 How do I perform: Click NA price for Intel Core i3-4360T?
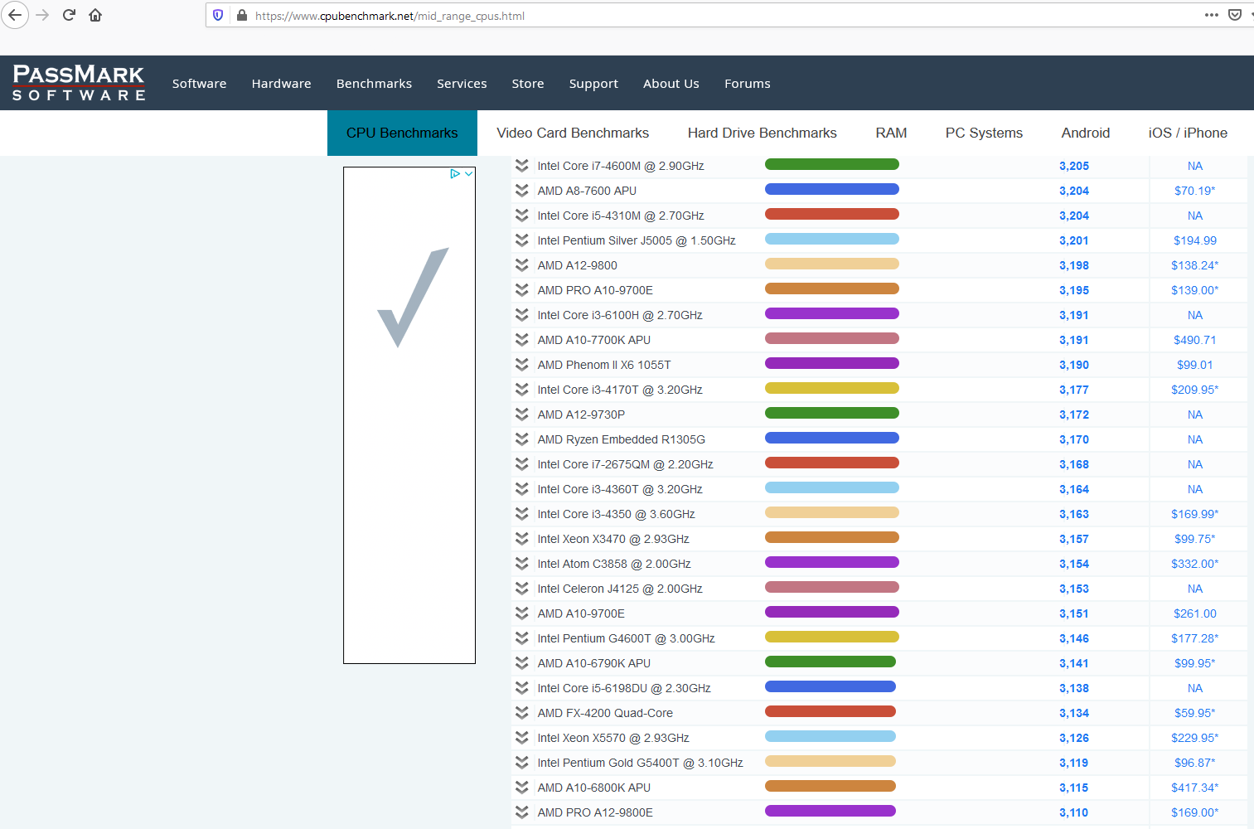[1194, 489]
